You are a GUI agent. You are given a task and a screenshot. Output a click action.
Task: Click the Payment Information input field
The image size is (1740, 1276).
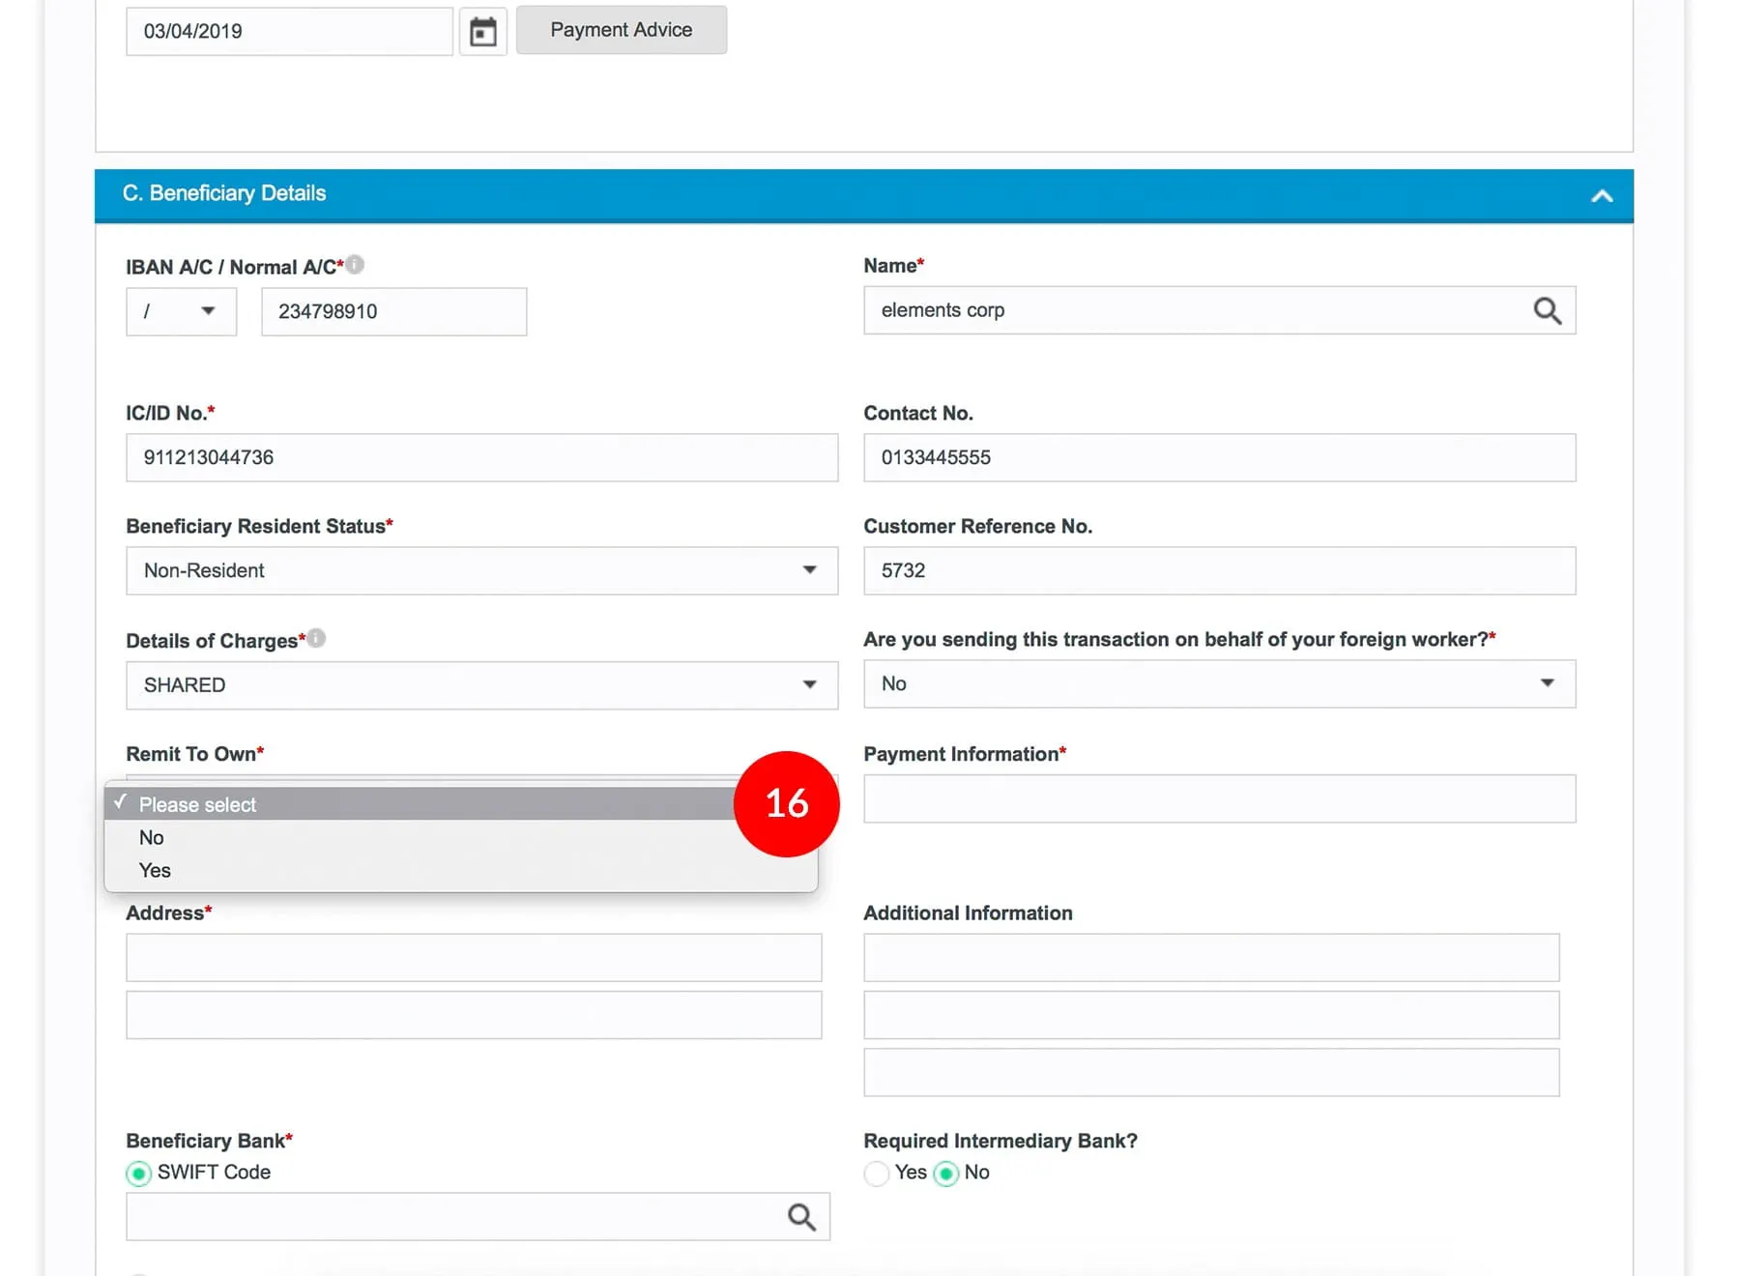(1218, 798)
